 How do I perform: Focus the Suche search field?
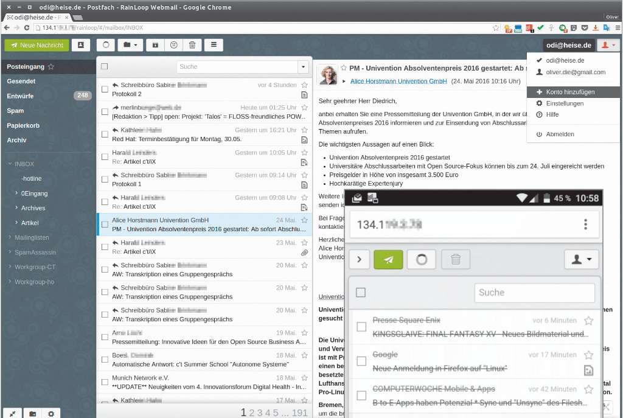point(237,67)
